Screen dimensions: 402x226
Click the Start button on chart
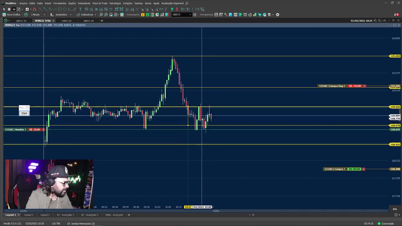24,113
